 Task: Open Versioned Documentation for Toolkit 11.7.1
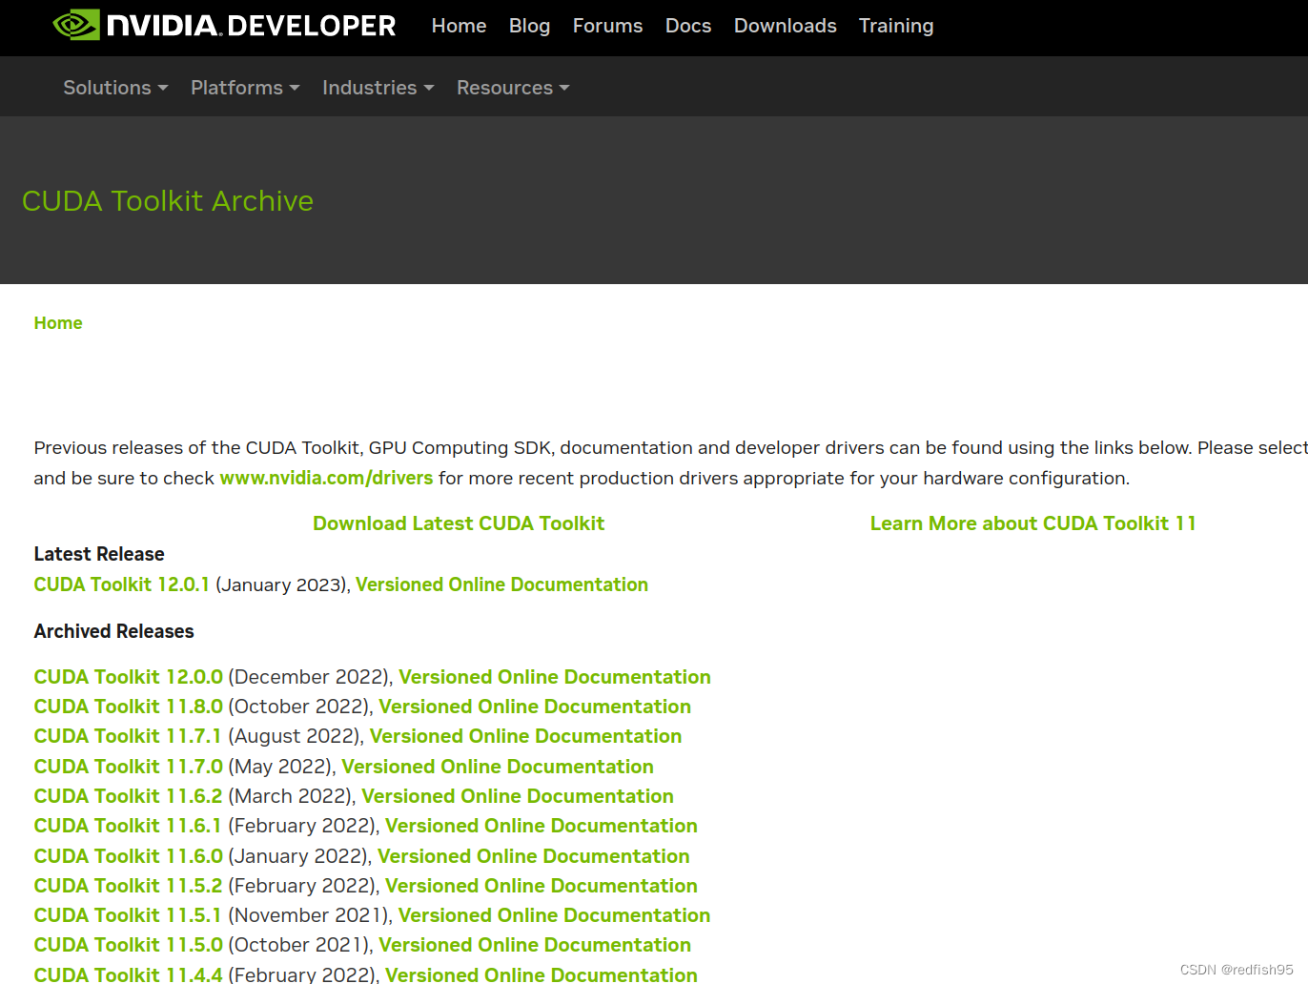point(525,736)
